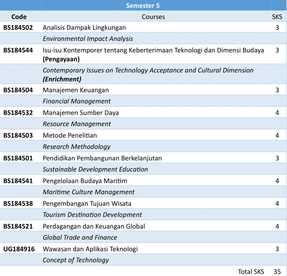Click the SKS column heading
287x276 pixels.
pyautogui.click(x=277, y=17)
